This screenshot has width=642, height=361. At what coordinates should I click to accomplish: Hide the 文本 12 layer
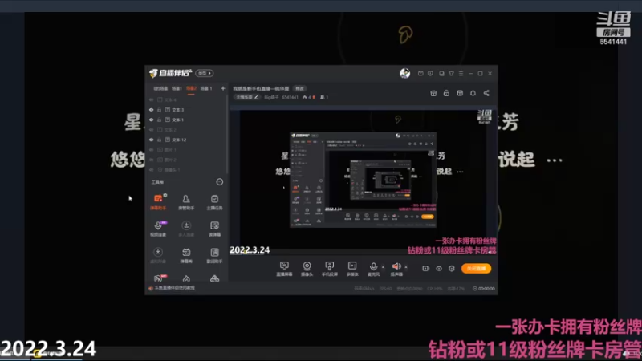click(151, 140)
